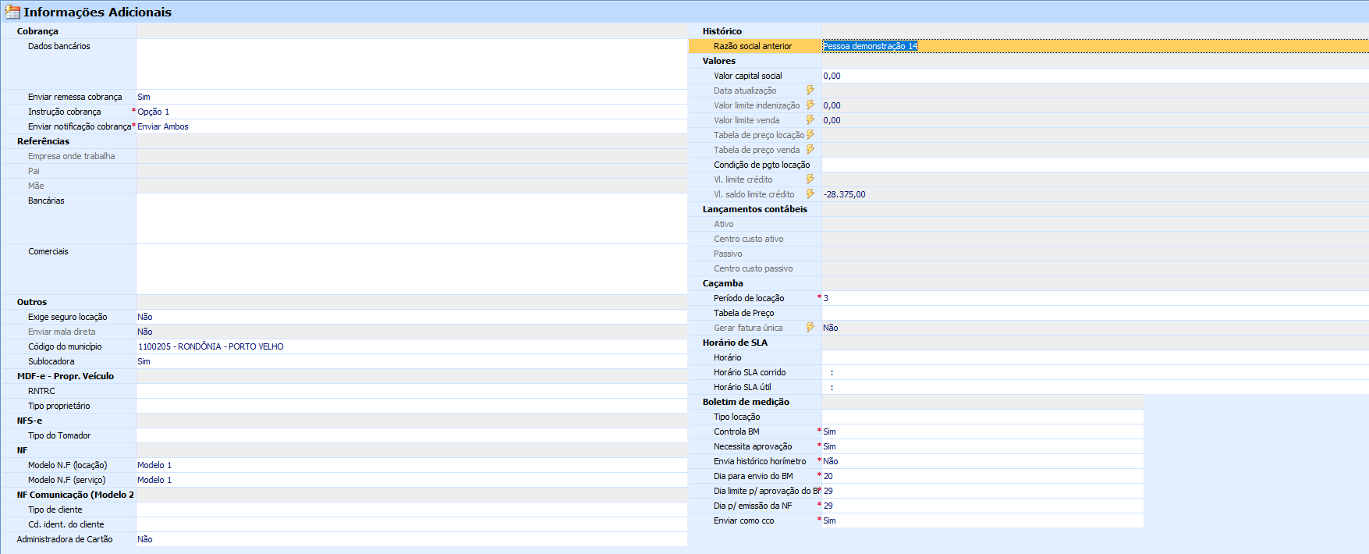Screen dimensions: 1369x554
Task: Click the Valor limite indenização value 0,00
Action: 832,105
